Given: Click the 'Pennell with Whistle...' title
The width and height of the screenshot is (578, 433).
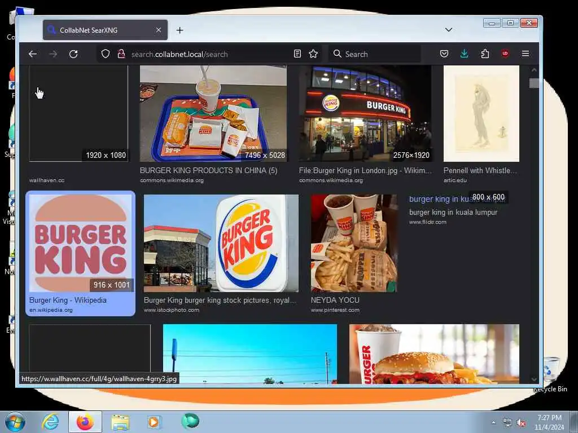Looking at the screenshot, I should click(480, 170).
